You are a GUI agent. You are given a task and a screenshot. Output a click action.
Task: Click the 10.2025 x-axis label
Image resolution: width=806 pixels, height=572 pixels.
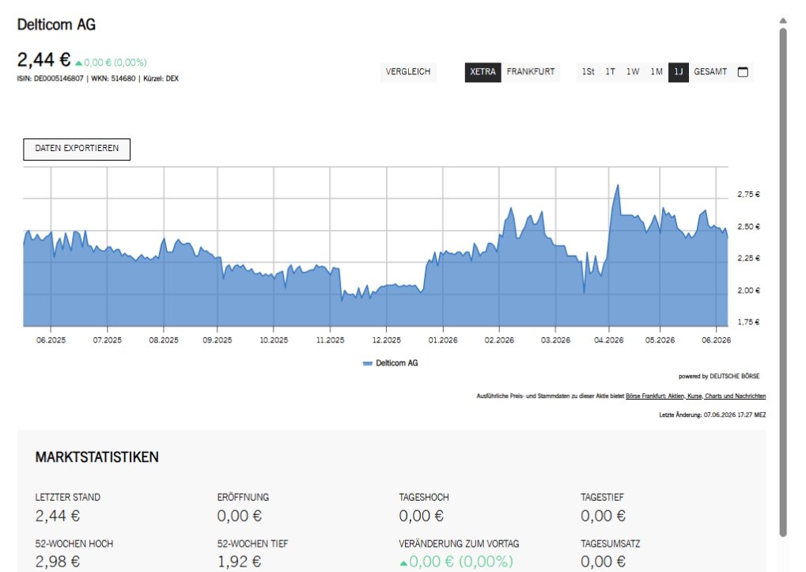tap(274, 340)
